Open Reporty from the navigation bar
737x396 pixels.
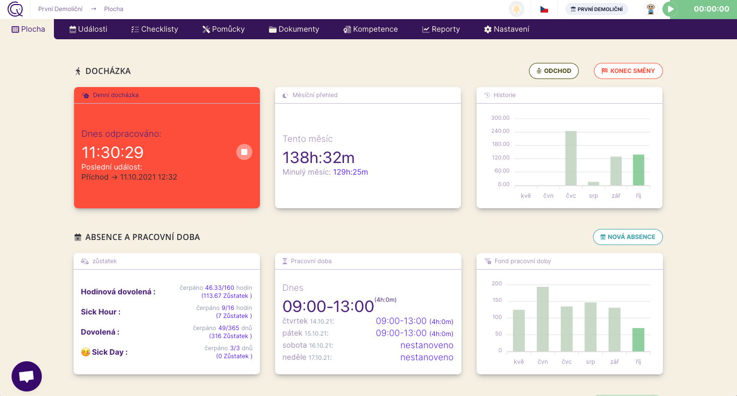441,29
